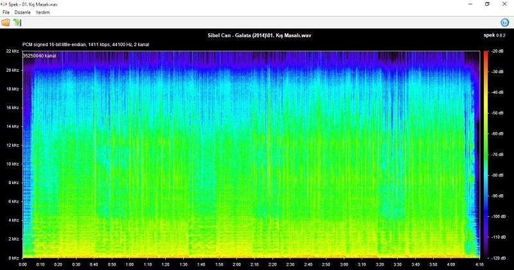Viewport: 514px width, 270px height.
Task: Minimize the Spek window
Action: tap(470, 4)
